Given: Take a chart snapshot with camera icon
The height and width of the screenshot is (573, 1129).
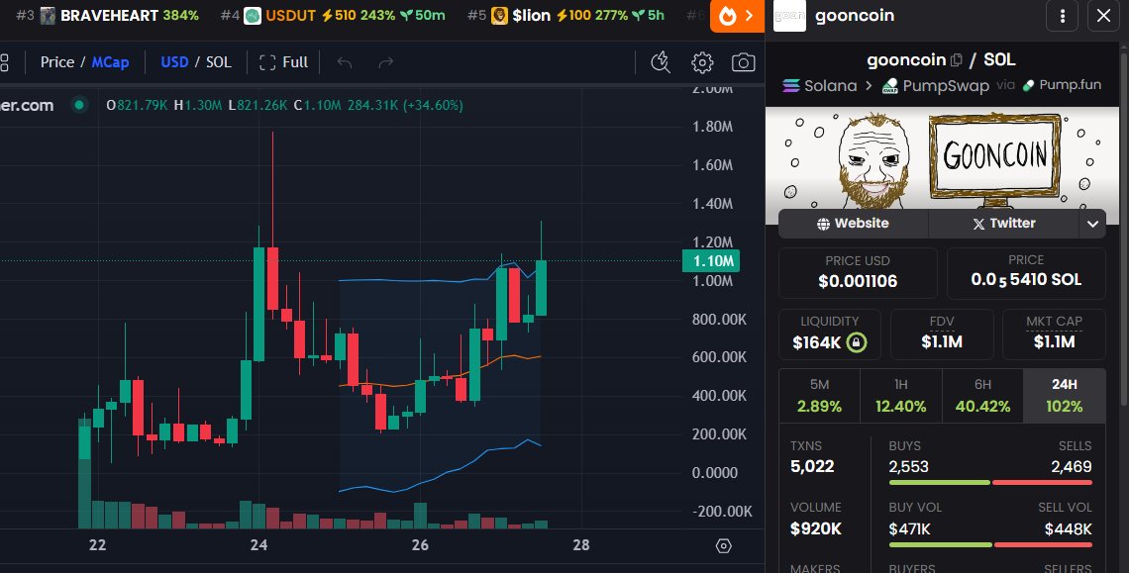Looking at the screenshot, I should coord(743,62).
